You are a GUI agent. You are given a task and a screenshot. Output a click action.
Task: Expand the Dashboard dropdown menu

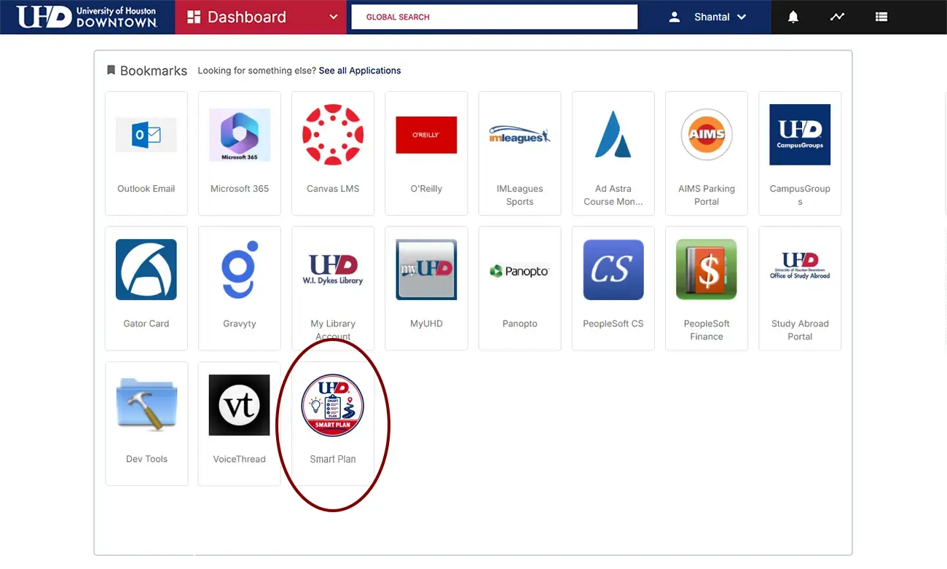[x=262, y=17]
